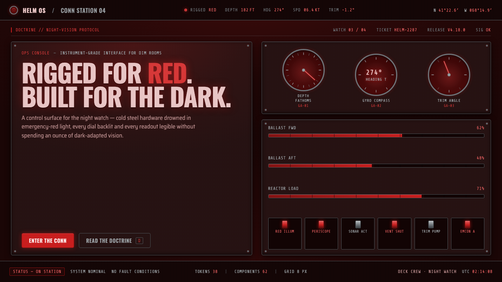Click the 48% ballast aft value

tap(480, 158)
